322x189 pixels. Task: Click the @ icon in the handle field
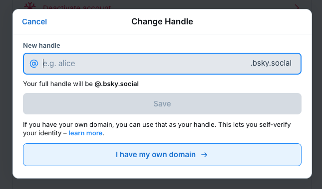pos(34,64)
